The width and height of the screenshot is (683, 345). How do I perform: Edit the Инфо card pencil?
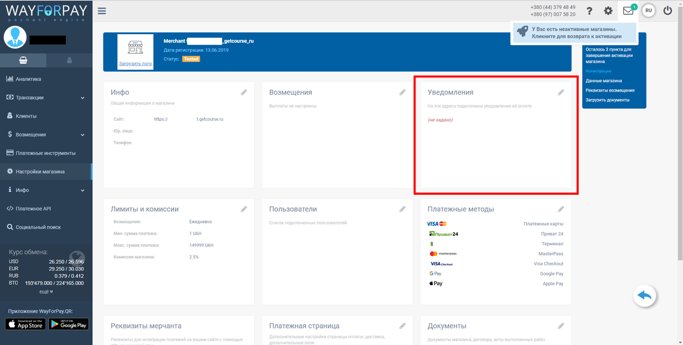244,92
